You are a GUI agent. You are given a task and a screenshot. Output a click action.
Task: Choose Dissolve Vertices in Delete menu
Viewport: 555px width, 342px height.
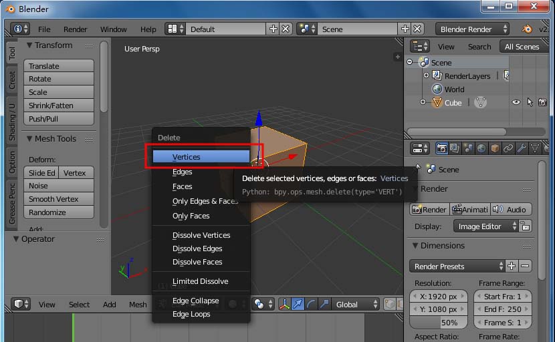click(201, 235)
